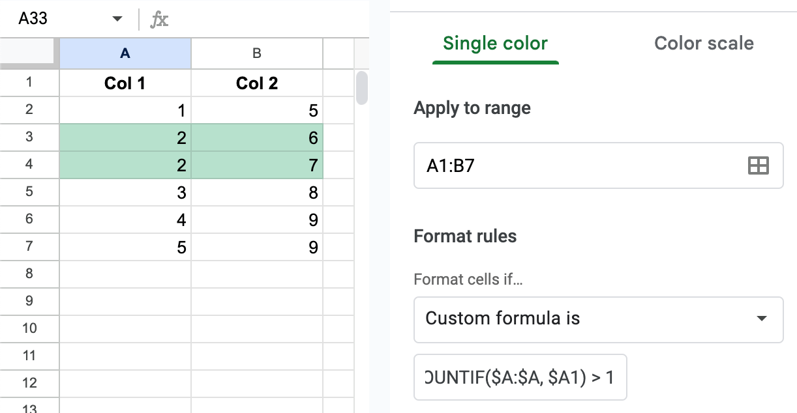797x413 pixels.
Task: Select column A header
Action: click(x=125, y=53)
